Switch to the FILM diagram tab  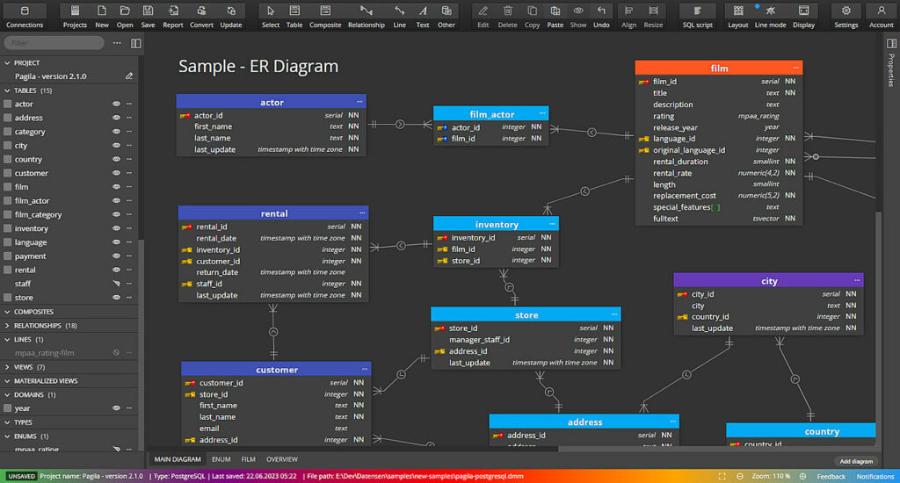(248, 459)
